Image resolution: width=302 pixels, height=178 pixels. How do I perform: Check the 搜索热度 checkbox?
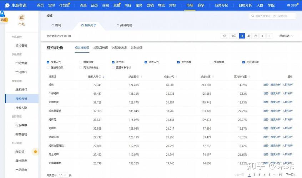(81, 62)
